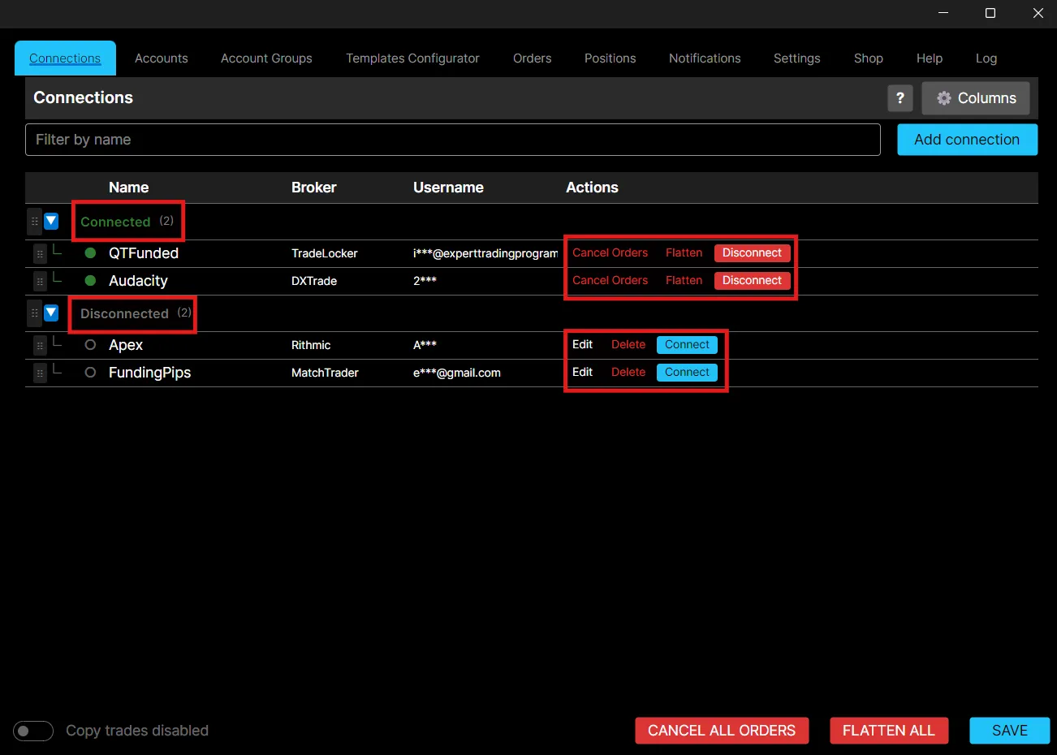This screenshot has width=1057, height=755.
Task: Click drag handle icon of FundingPips row
Action: [40, 373]
